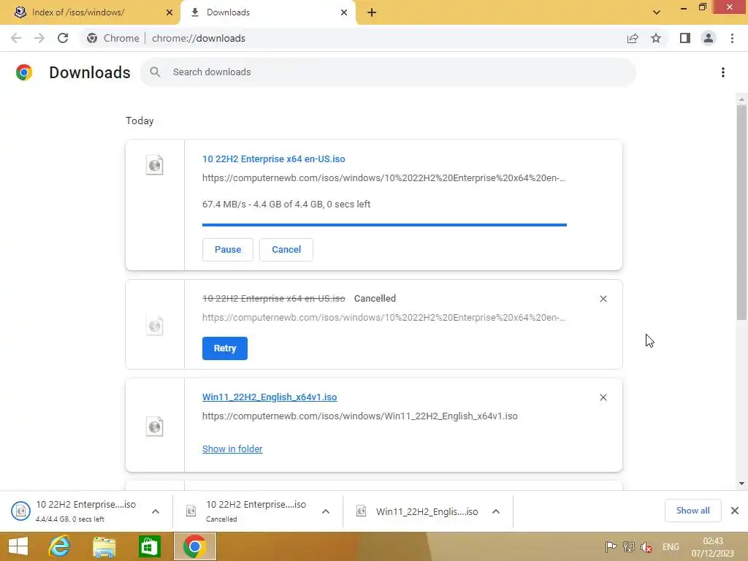This screenshot has width=748, height=561.
Task: Click the Win11 iso source URL
Action: (359, 416)
